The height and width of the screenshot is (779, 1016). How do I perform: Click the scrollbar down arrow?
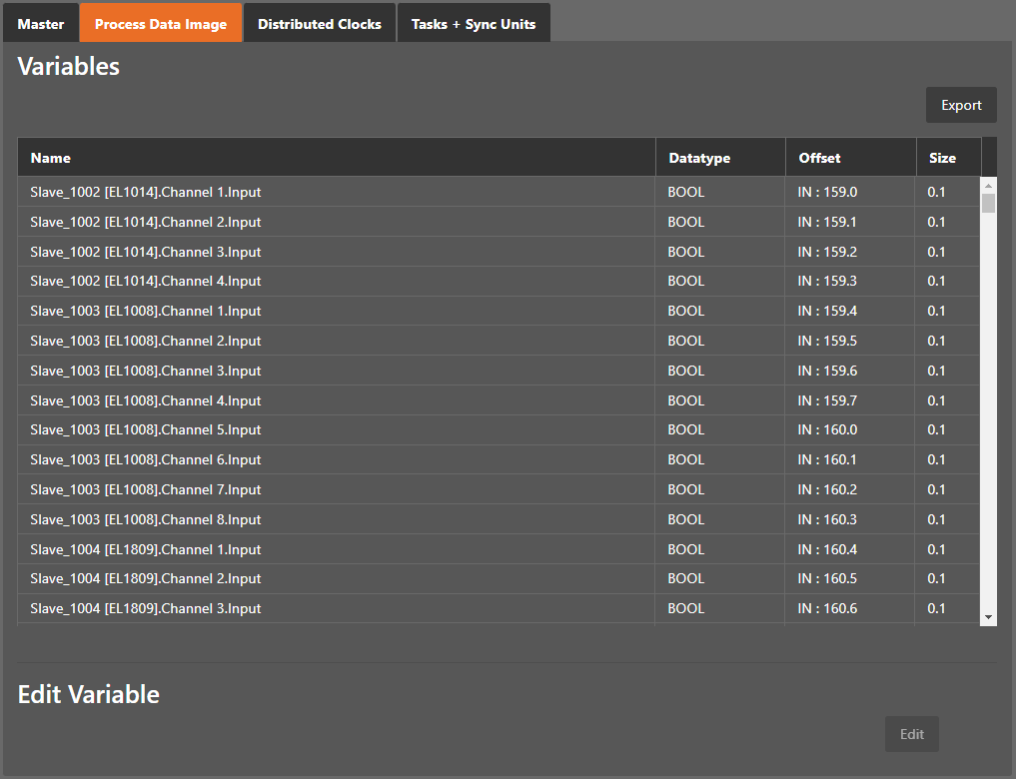[x=989, y=618]
